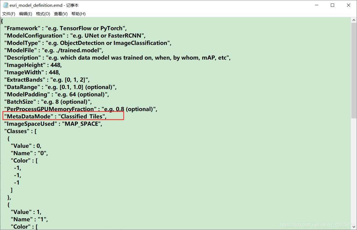Minimize the Notepad window
Image resolution: width=357 pixels, height=230 pixels.
pyautogui.click(x=317, y=5)
